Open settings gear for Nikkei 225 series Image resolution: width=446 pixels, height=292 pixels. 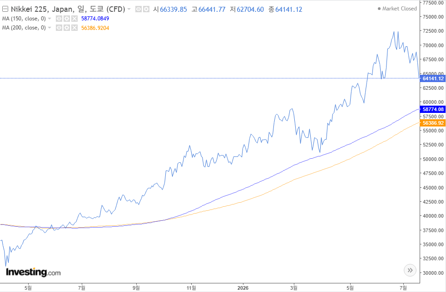[146, 10]
